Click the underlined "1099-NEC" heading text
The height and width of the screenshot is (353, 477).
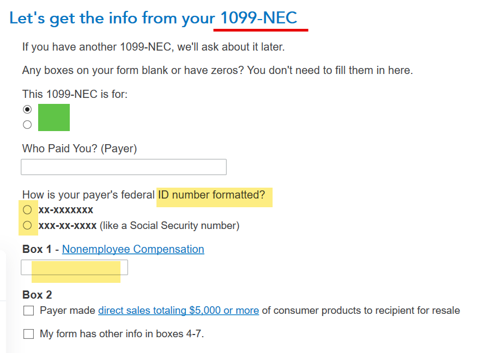(258, 18)
